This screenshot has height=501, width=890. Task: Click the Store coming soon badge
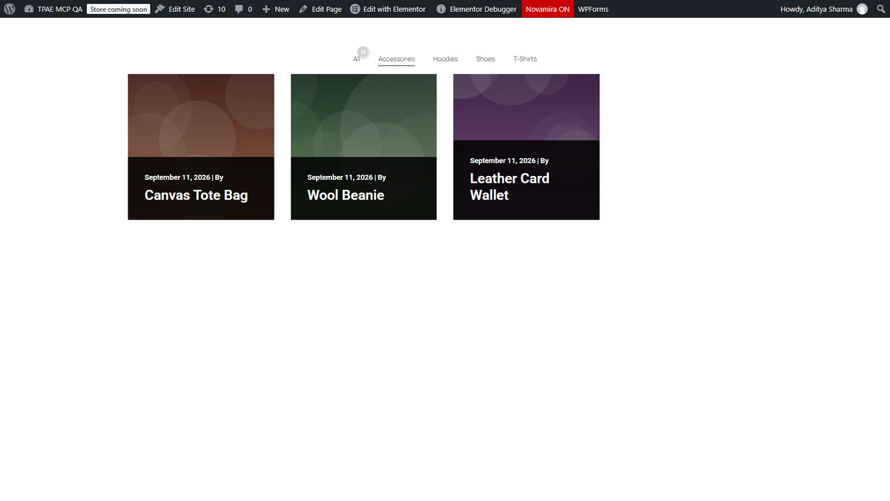pos(119,9)
